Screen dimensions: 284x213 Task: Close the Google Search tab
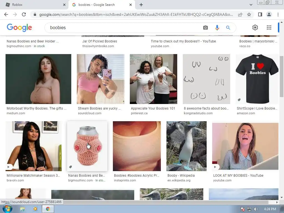click(131, 5)
